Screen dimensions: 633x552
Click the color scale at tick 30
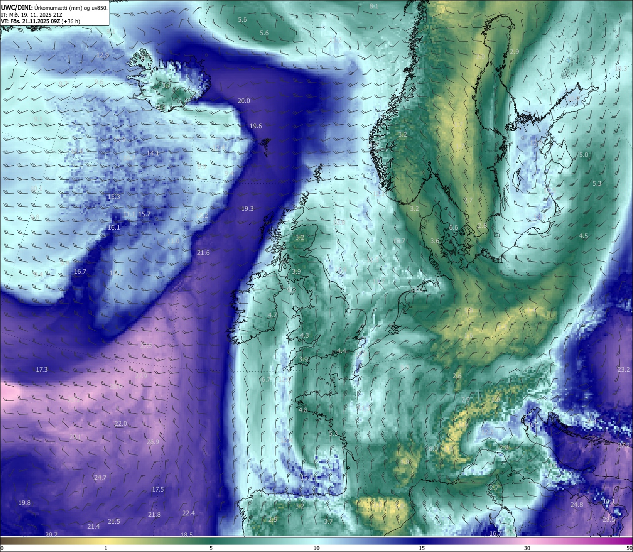(527, 548)
